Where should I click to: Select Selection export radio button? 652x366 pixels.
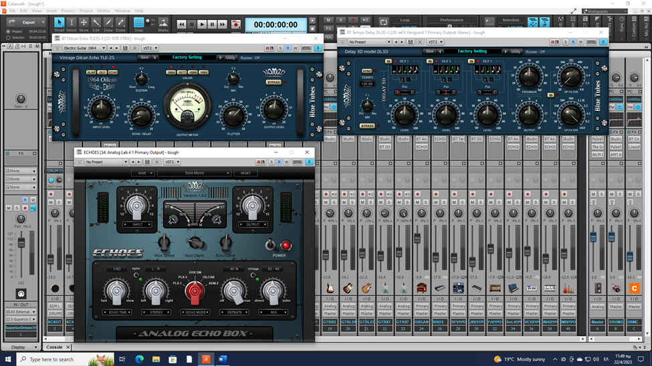pyautogui.click(x=8, y=37)
